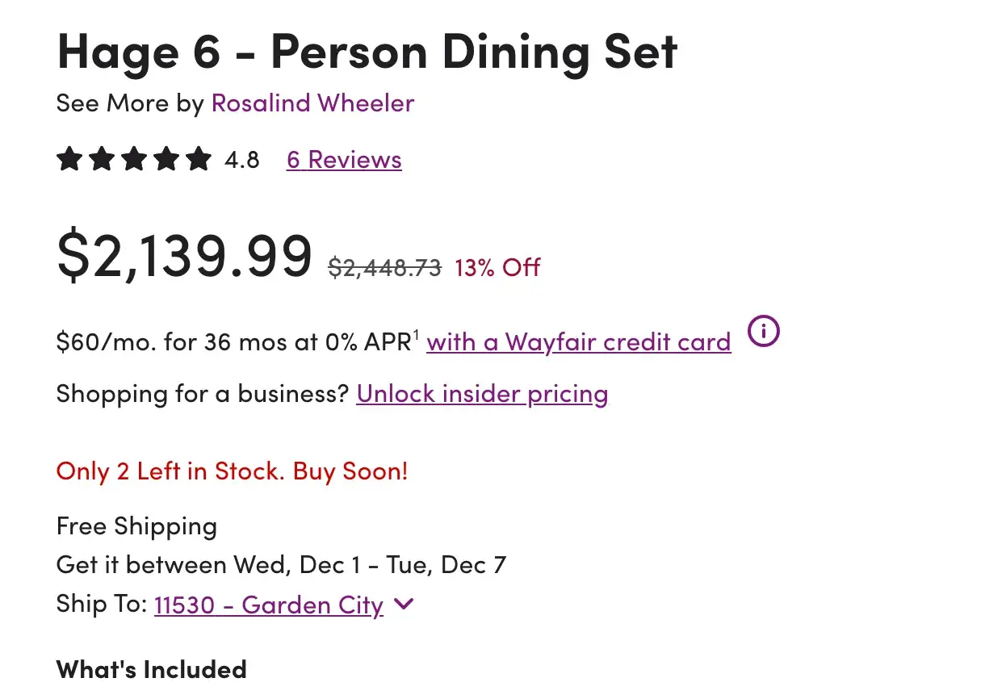Click the middle (third) rating star
Screen dimensions: 1006x699
pyautogui.click(x=134, y=159)
